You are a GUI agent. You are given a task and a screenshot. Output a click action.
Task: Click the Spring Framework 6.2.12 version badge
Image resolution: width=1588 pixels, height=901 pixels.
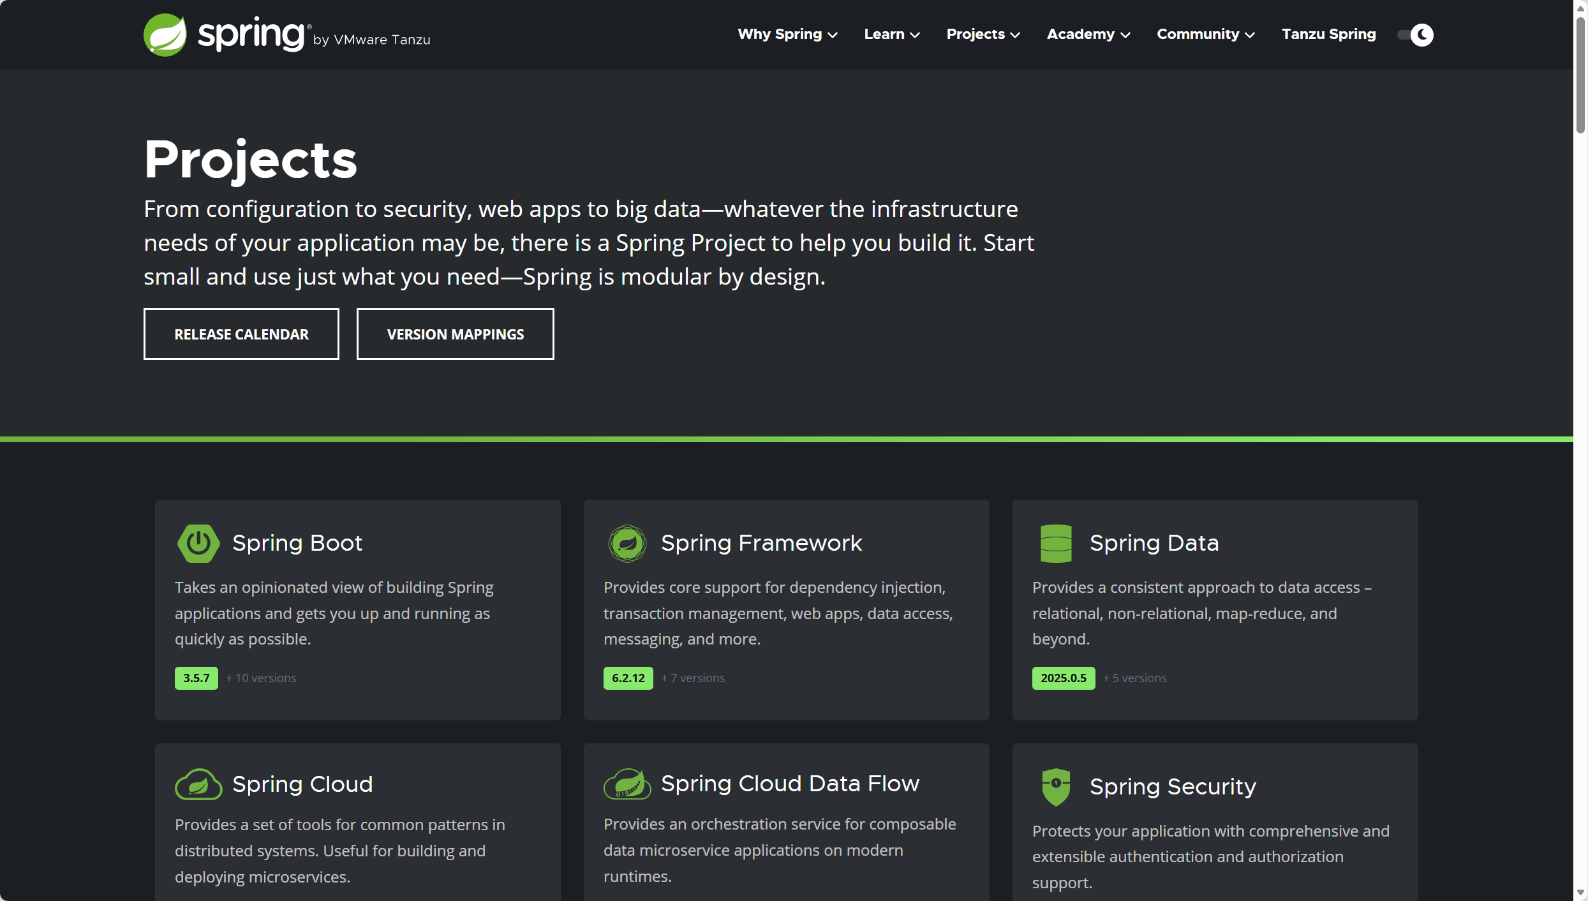(x=628, y=678)
